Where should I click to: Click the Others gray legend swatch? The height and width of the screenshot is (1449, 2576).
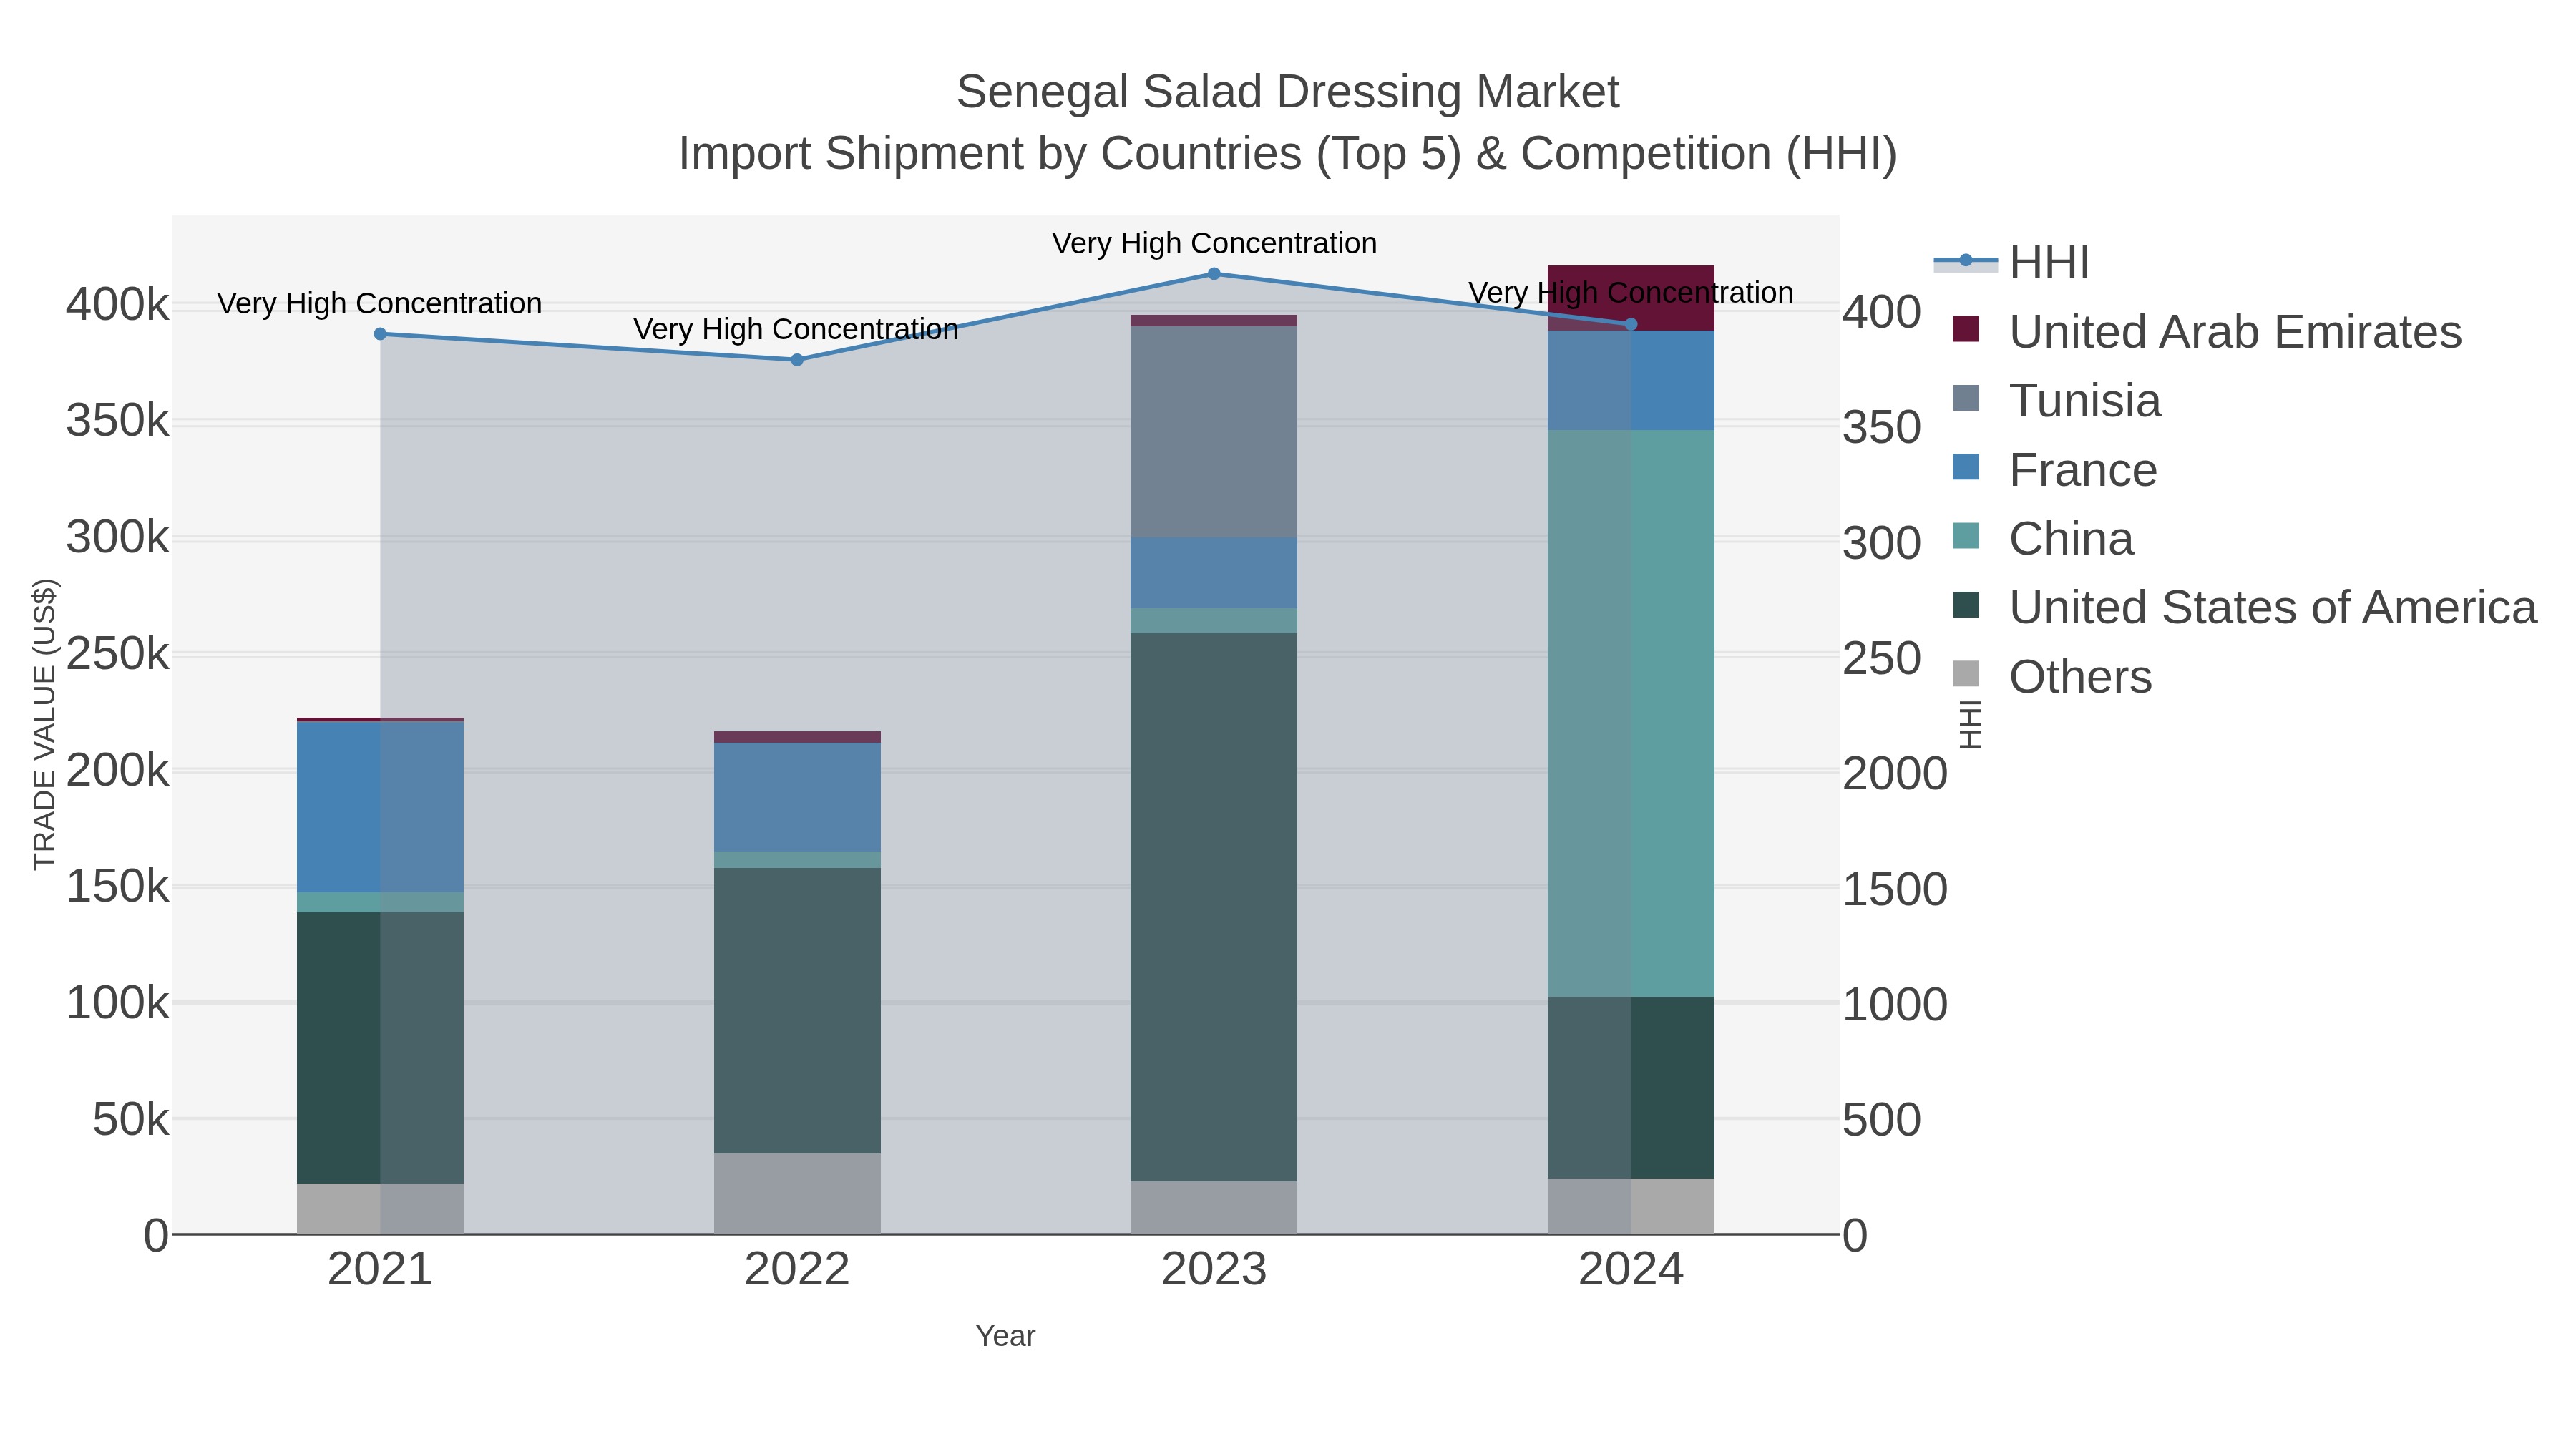point(1965,674)
